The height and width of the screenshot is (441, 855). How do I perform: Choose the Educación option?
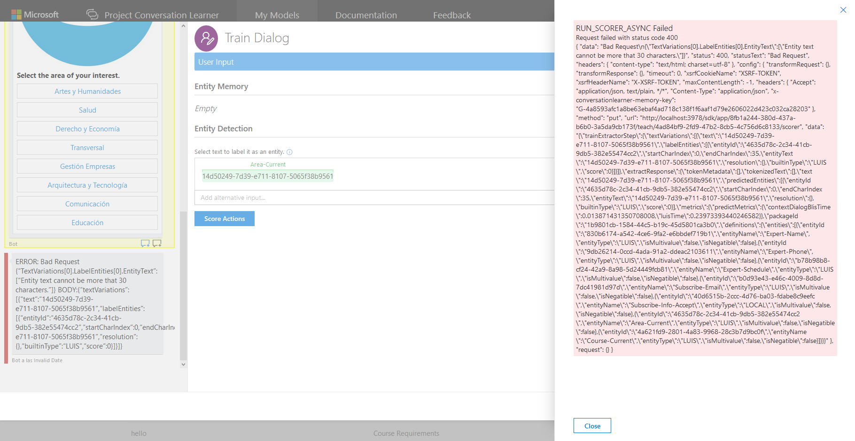coord(87,222)
